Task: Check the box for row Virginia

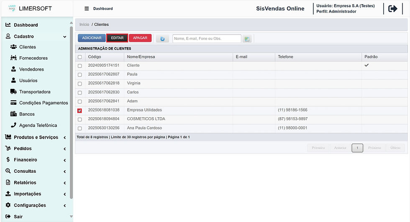Action: [x=80, y=83]
